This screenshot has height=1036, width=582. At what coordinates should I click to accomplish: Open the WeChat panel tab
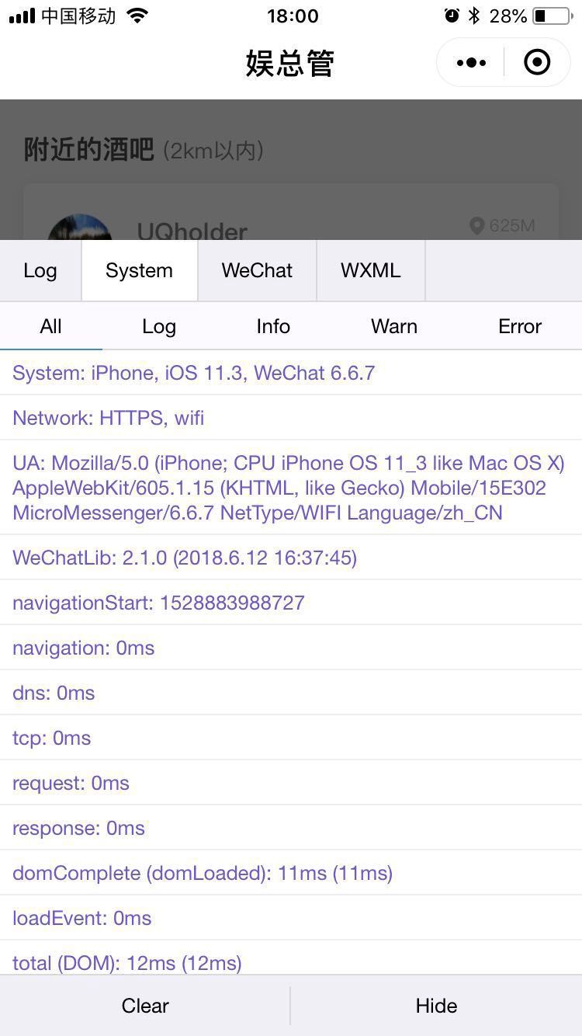point(257,270)
